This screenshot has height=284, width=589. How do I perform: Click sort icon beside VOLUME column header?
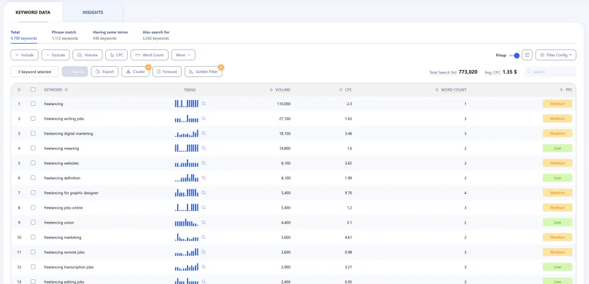click(x=271, y=90)
